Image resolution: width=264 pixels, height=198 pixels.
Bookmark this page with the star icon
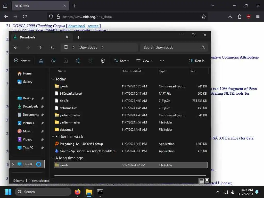click(204, 16)
